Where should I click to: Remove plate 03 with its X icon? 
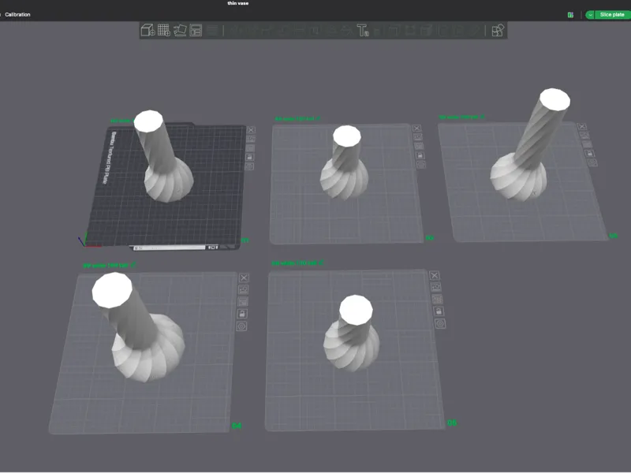pyautogui.click(x=582, y=126)
